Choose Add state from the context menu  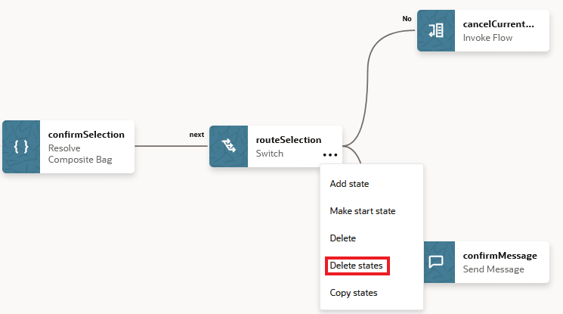coord(349,183)
